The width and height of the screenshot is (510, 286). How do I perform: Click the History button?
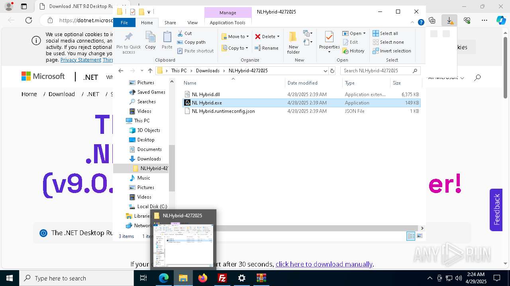pyautogui.click(x=353, y=51)
